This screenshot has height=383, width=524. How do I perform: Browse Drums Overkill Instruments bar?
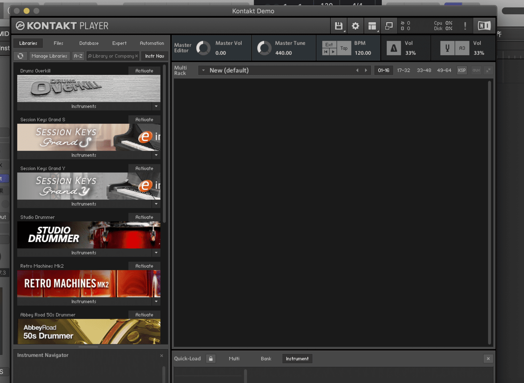point(84,107)
